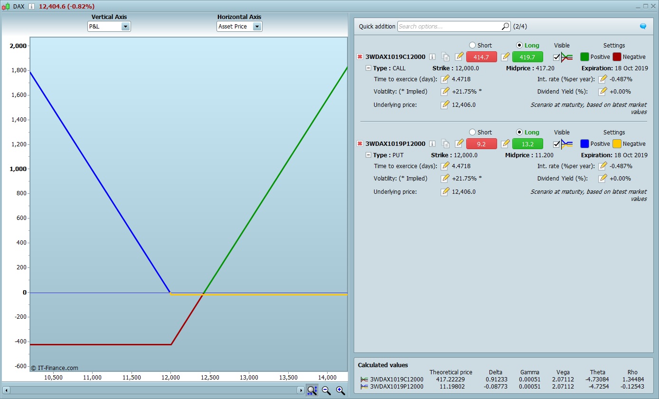Click the Rho value -0.12543
The image size is (659, 399).
(x=633, y=387)
